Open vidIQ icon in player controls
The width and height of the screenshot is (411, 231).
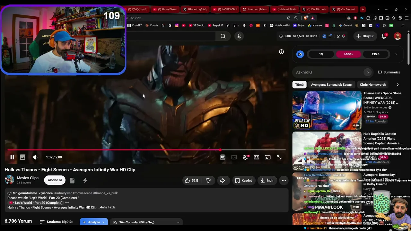[223, 157]
